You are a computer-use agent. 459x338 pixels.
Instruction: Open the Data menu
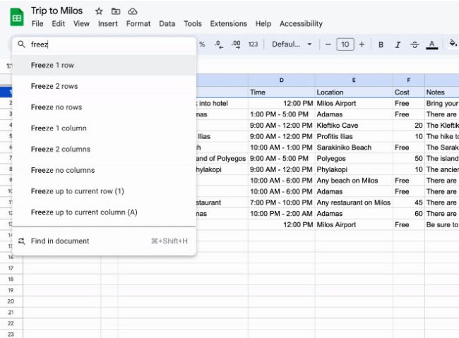coord(167,24)
